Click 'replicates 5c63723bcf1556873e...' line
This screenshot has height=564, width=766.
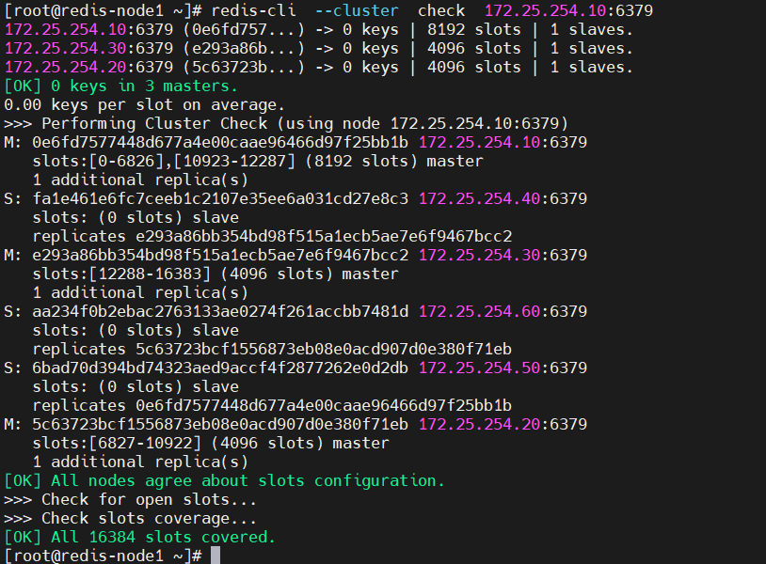[x=272, y=349]
